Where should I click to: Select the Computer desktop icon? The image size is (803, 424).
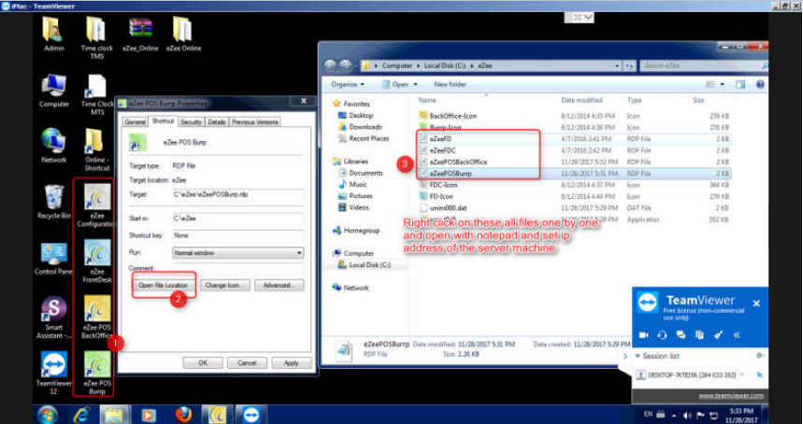coord(54,91)
